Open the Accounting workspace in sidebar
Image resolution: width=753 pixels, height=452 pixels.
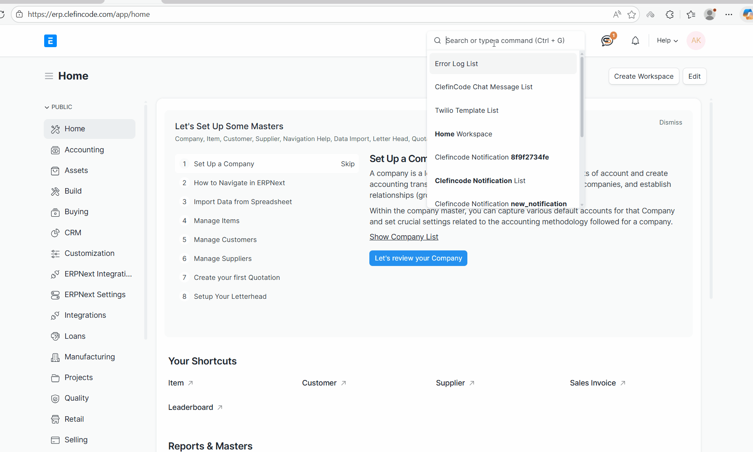click(84, 150)
